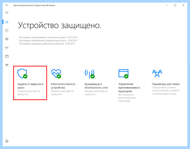Screen dimensions: 190x149
Task: Click "Определяйте условия использования устройств" description
Action: tap(166, 91)
